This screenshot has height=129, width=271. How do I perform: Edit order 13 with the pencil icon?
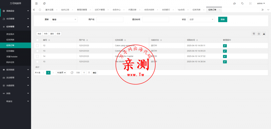tap(225, 51)
